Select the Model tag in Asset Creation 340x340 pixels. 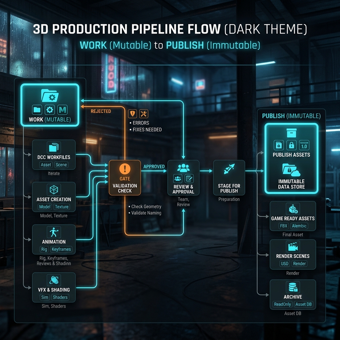click(x=45, y=207)
